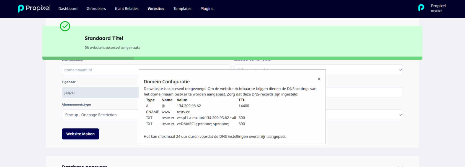
Task: Click the Eigenaar label
Action: point(69,82)
